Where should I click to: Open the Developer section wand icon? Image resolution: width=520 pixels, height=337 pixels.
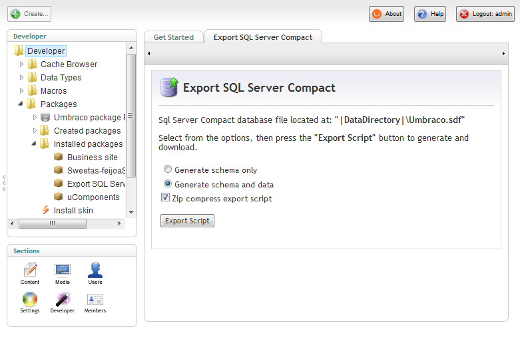click(x=63, y=298)
